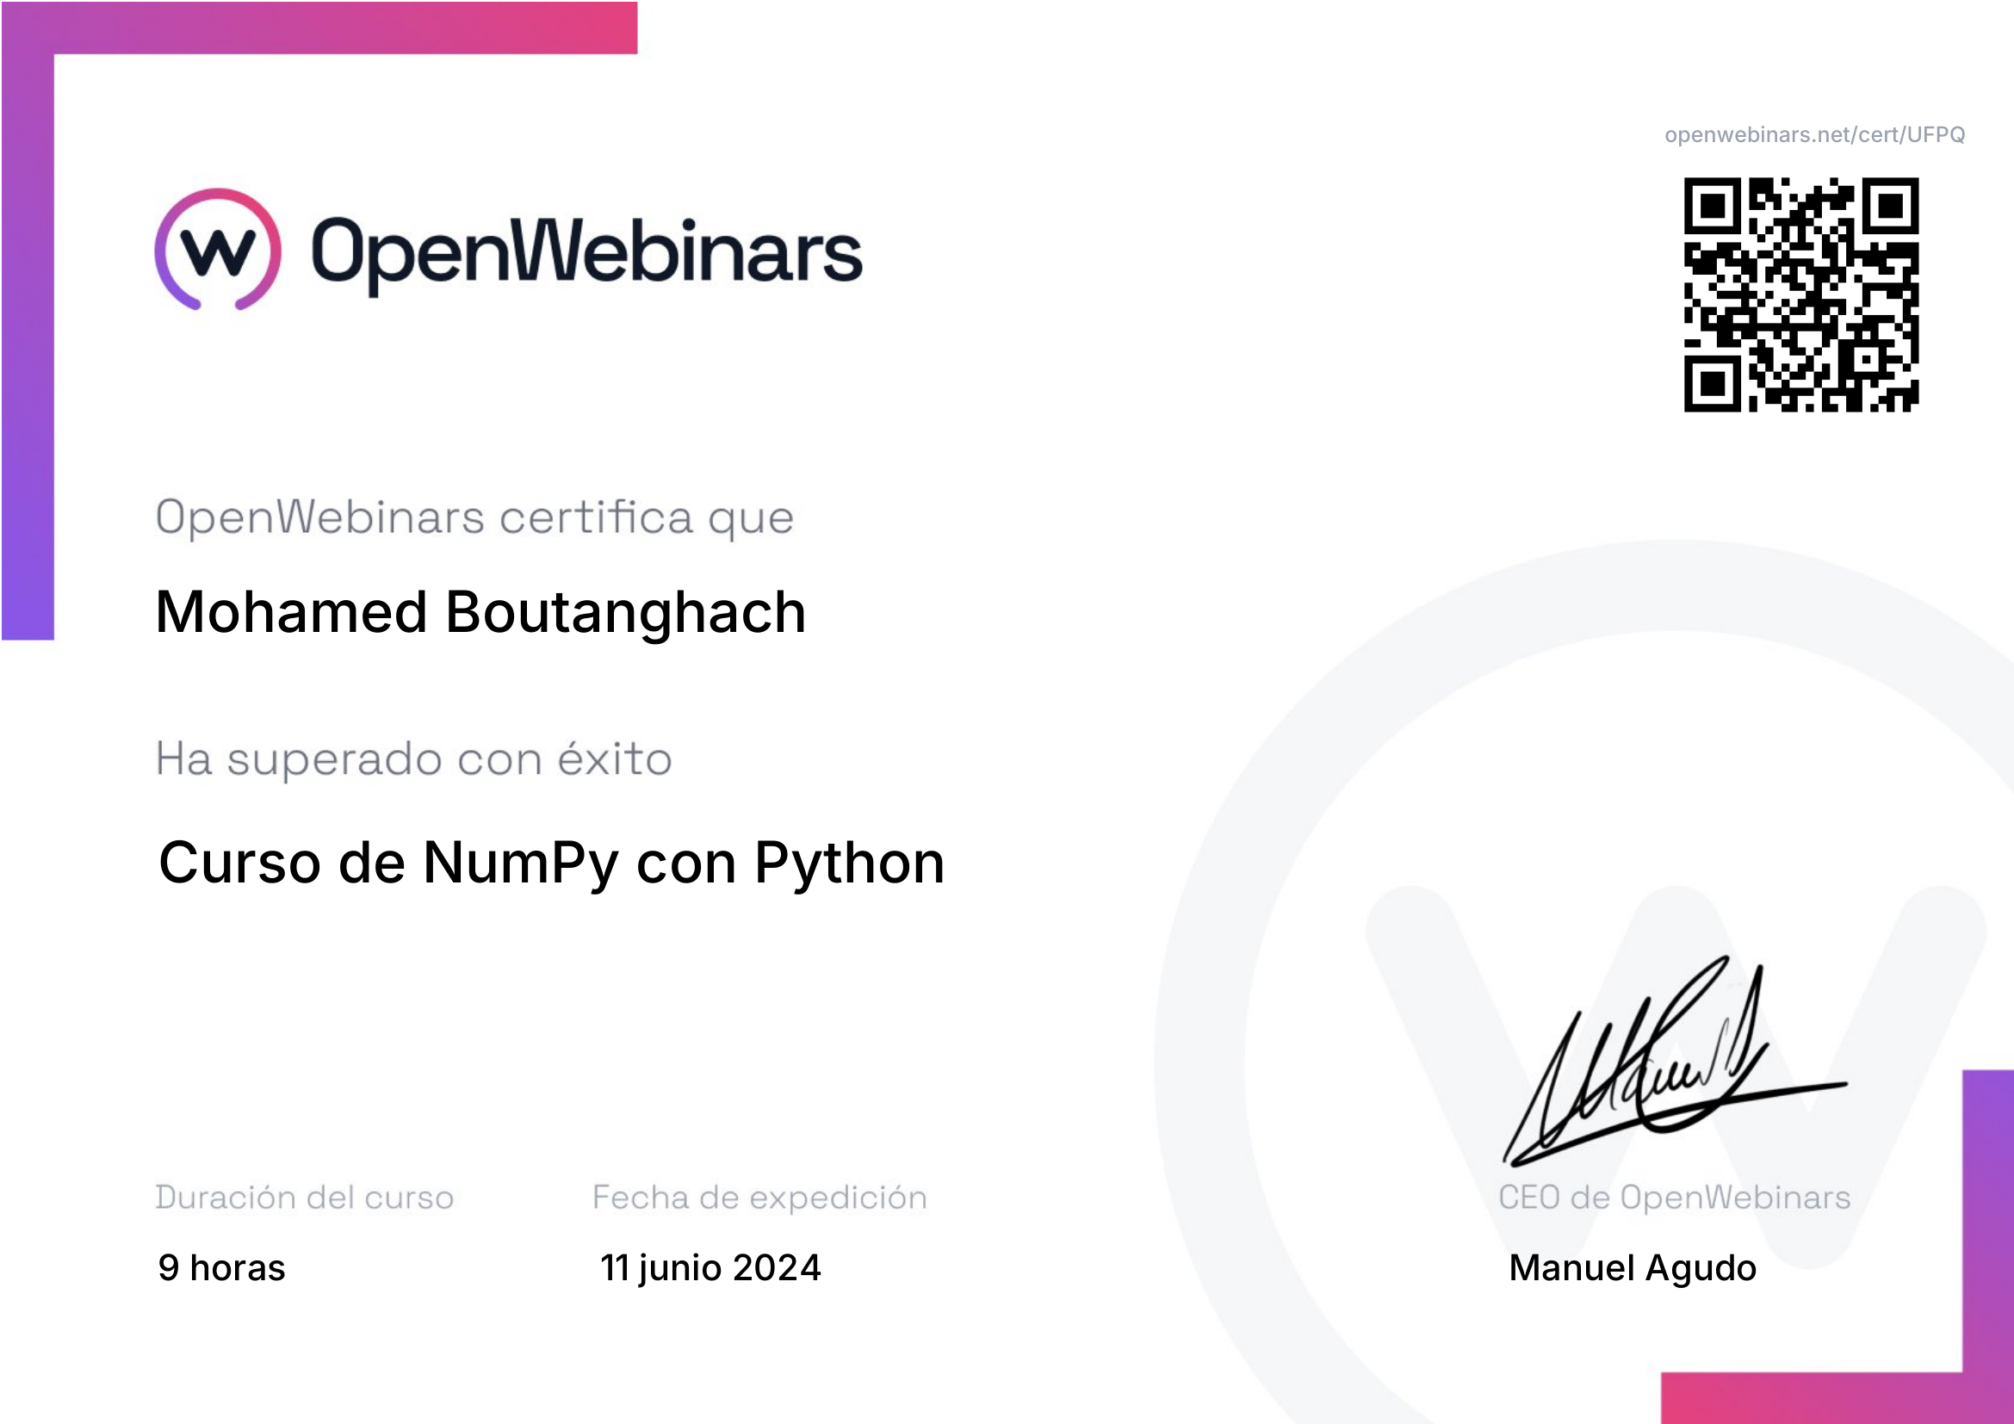Click the name Manuel Agudo
2014x1424 pixels.
[x=1632, y=1268]
